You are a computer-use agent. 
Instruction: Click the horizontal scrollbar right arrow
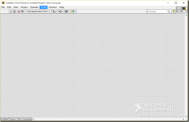pyautogui.click(x=183, y=119)
